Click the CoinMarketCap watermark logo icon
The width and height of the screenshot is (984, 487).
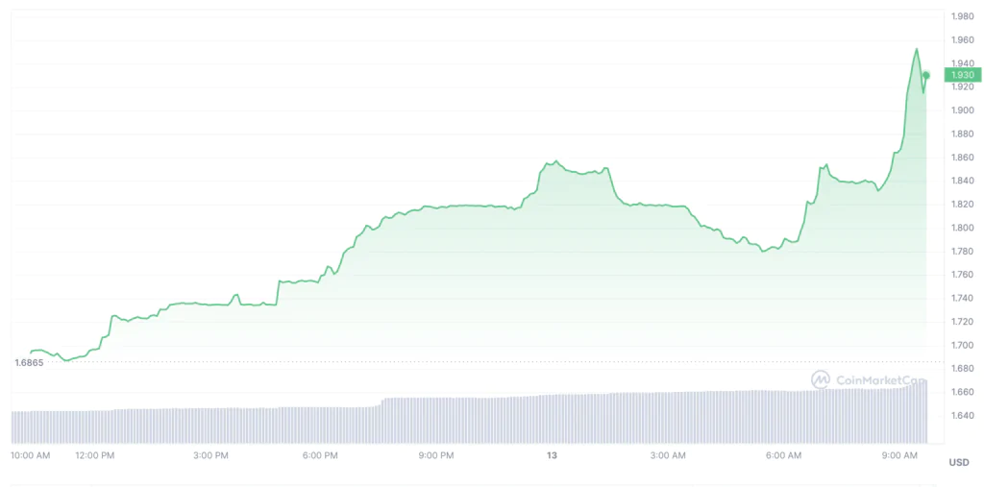coord(820,379)
